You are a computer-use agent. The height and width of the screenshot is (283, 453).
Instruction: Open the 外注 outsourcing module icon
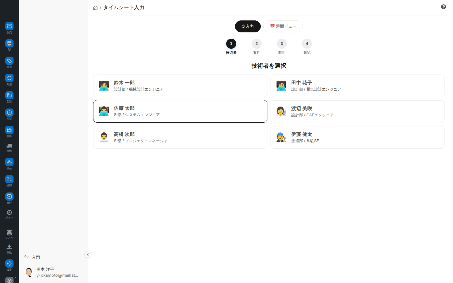point(9,78)
